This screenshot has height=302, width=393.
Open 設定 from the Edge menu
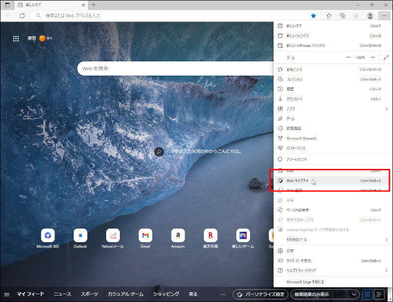[x=290, y=250]
